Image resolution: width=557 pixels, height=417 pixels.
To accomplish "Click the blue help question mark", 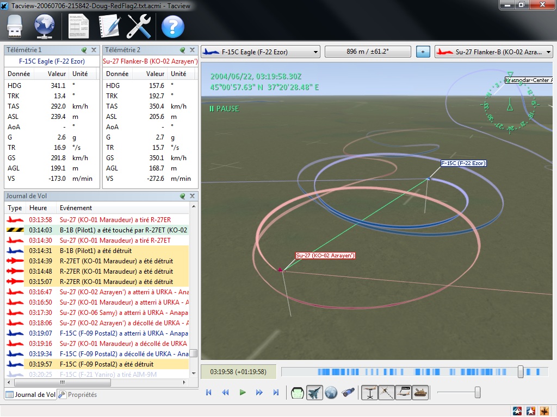I will pyautogui.click(x=172, y=26).
